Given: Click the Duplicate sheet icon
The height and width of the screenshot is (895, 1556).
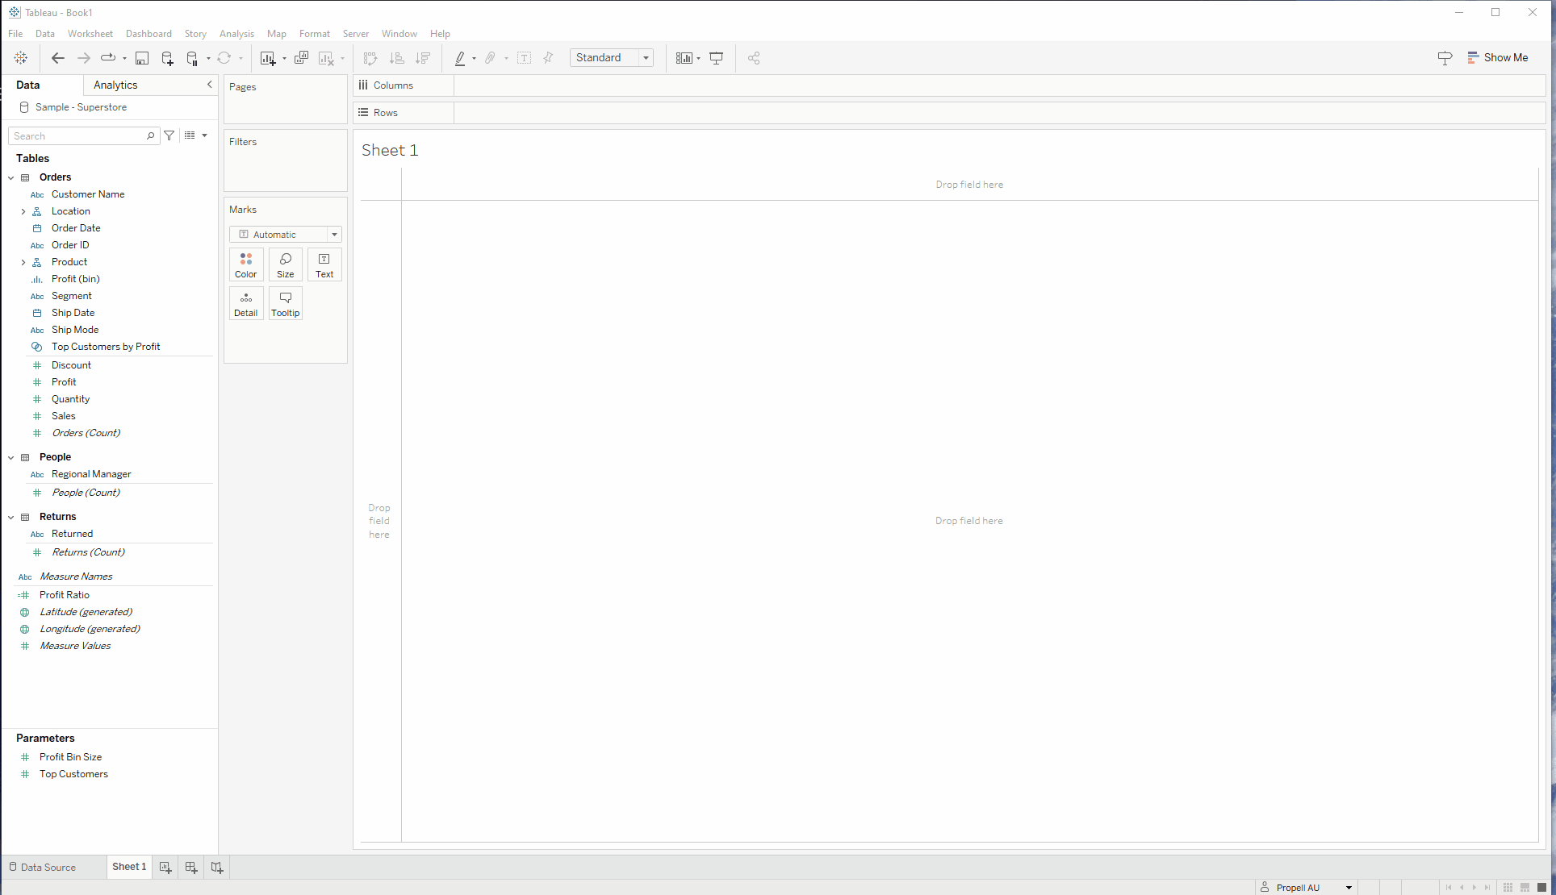Looking at the screenshot, I should tap(301, 58).
